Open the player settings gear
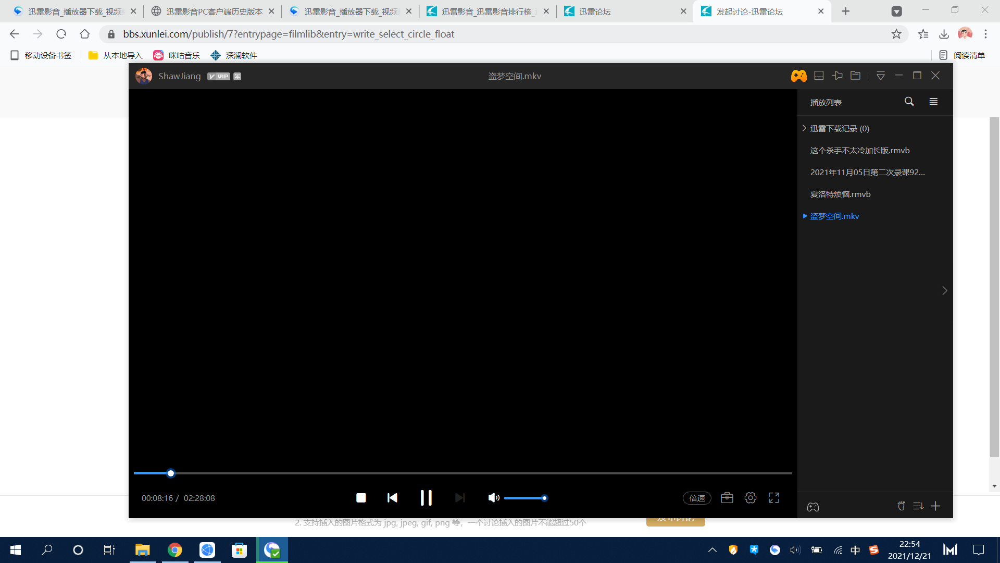Image resolution: width=1000 pixels, height=563 pixels. (x=750, y=498)
